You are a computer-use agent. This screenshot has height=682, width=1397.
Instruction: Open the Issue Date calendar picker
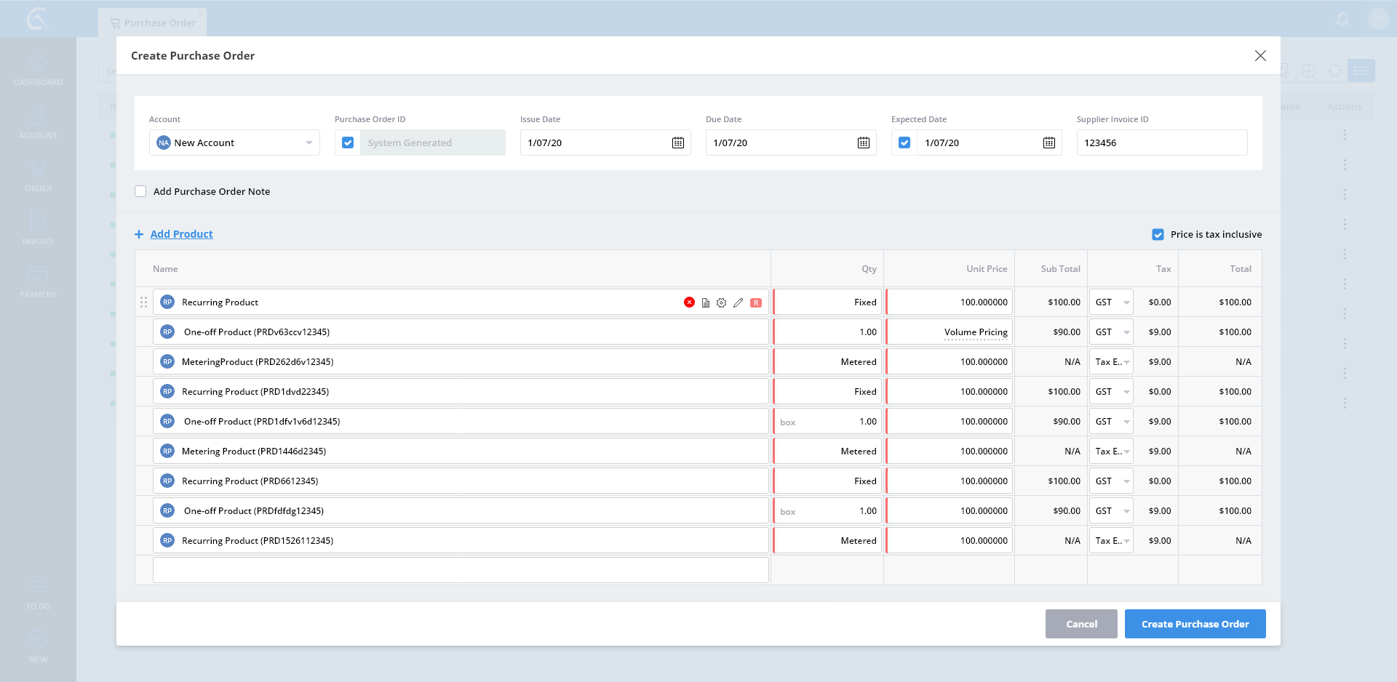coord(677,143)
